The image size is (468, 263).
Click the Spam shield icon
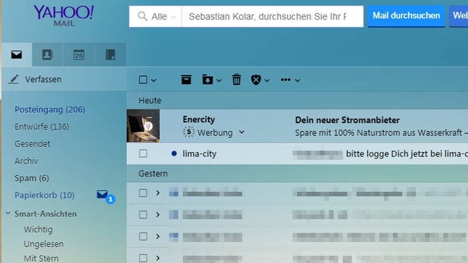click(x=256, y=80)
